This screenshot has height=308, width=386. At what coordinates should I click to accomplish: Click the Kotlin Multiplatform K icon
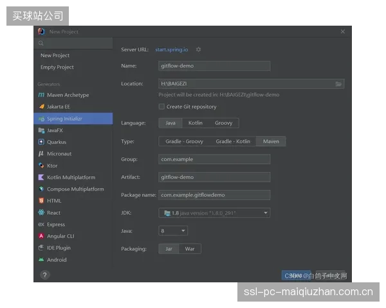pyautogui.click(x=41, y=177)
